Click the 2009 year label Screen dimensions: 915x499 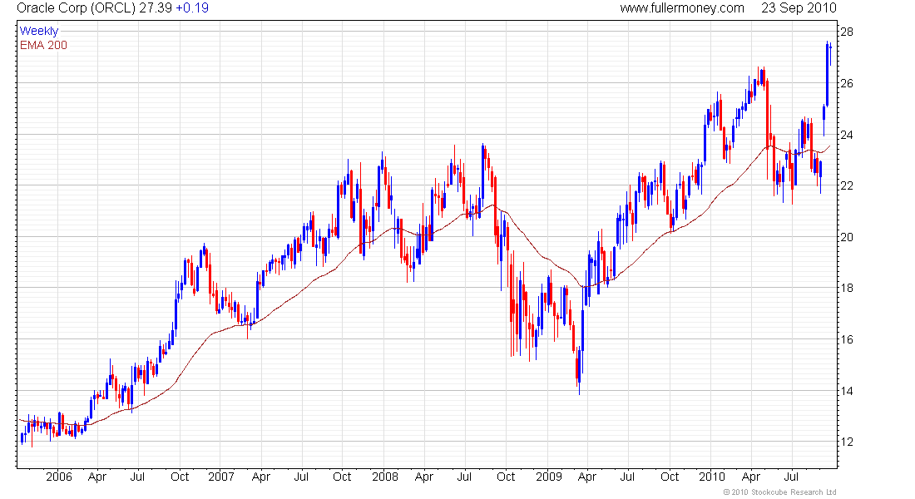click(x=548, y=477)
